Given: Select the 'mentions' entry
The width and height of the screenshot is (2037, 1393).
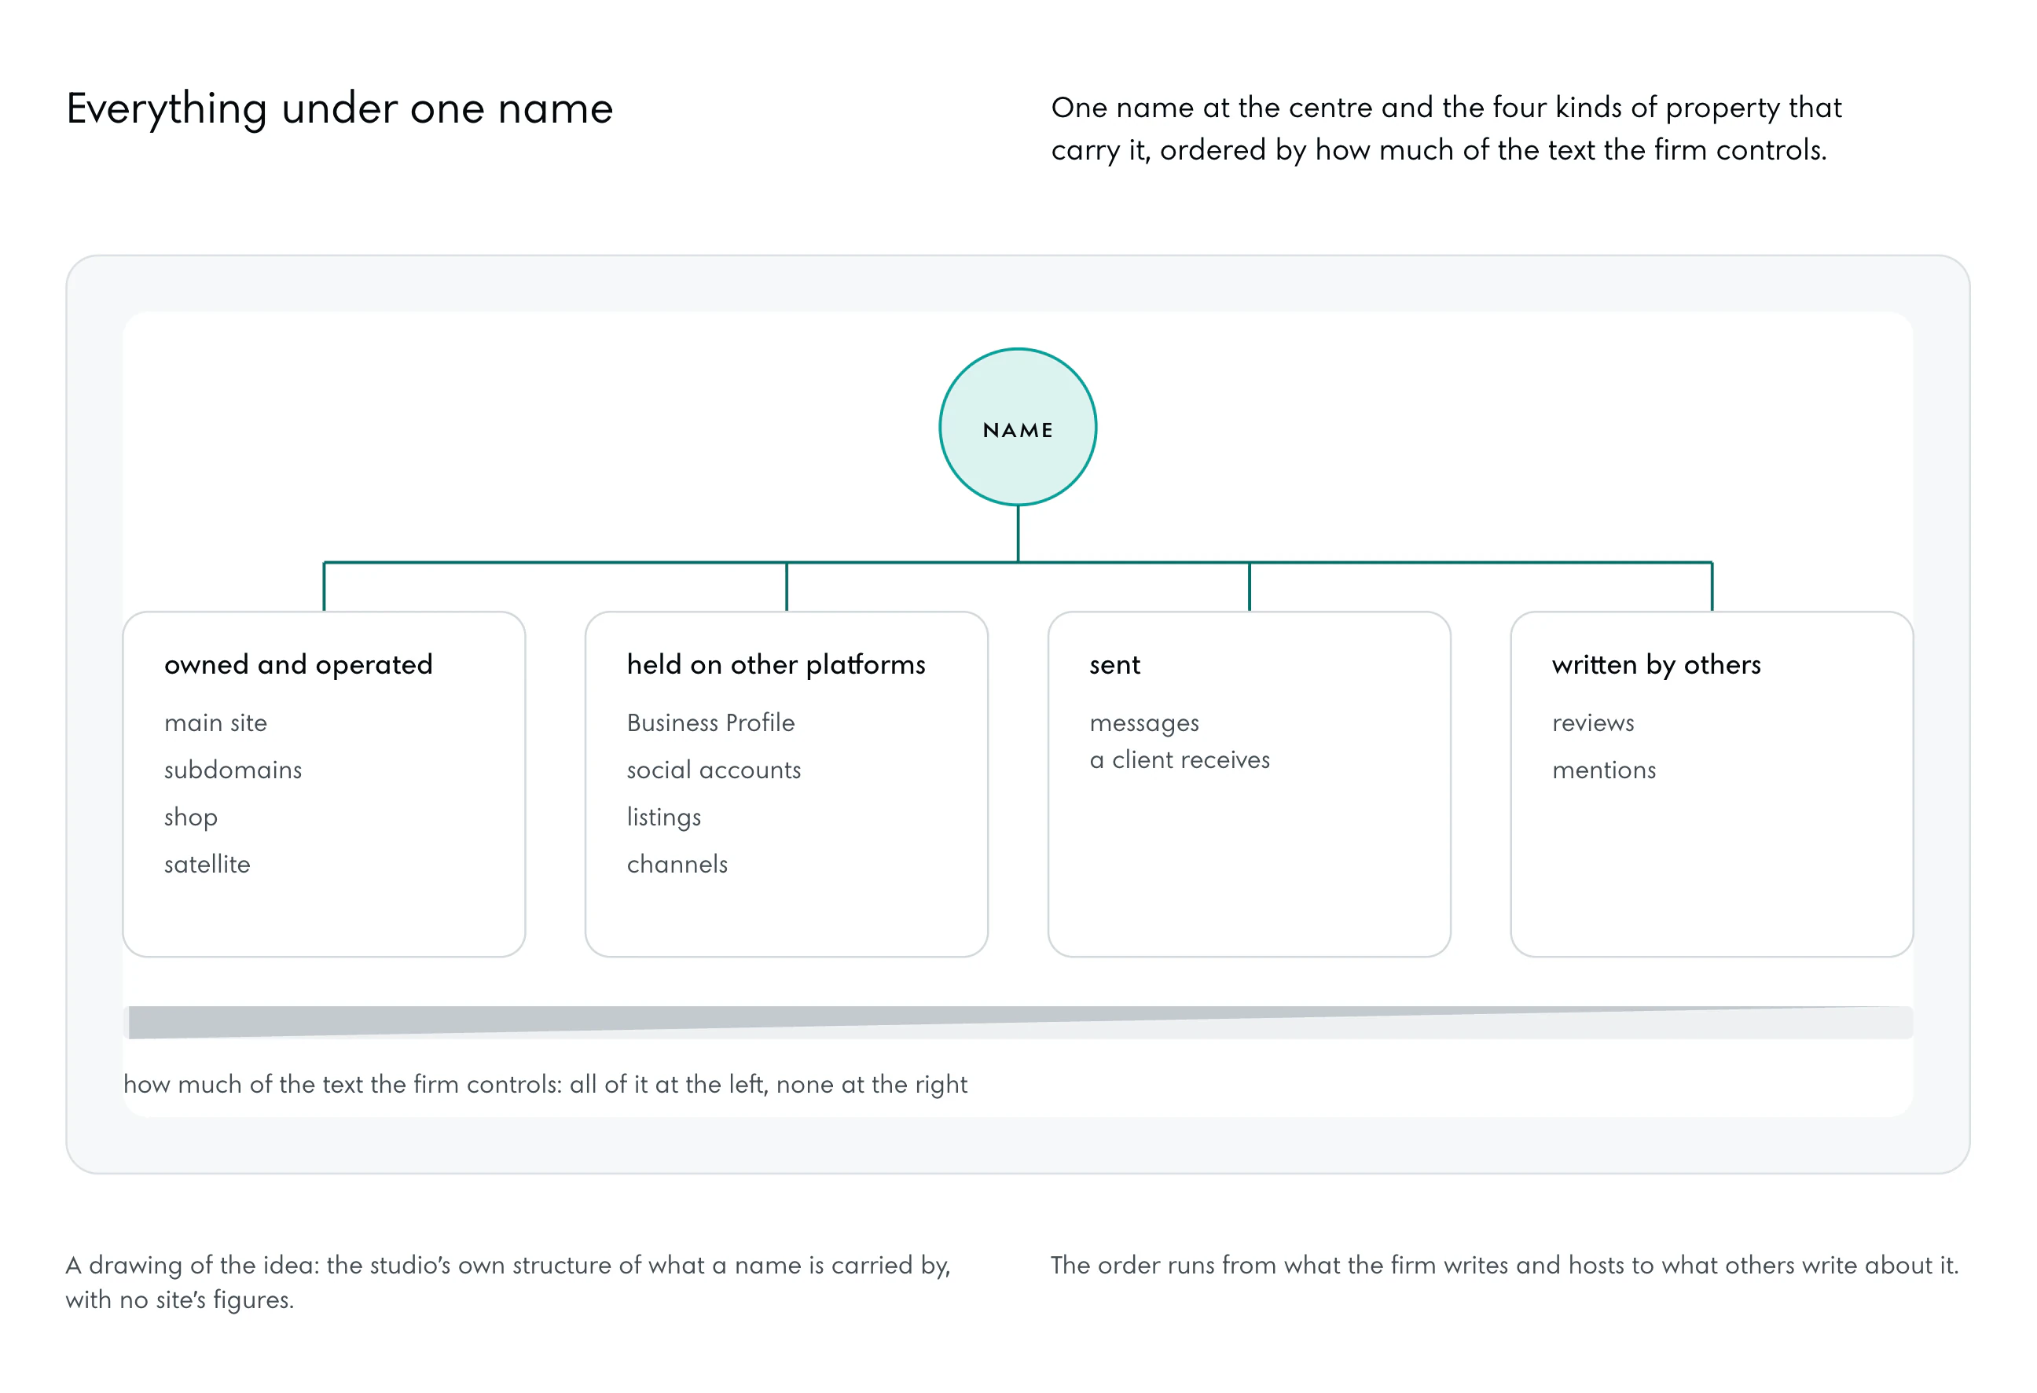Looking at the screenshot, I should (x=1604, y=770).
